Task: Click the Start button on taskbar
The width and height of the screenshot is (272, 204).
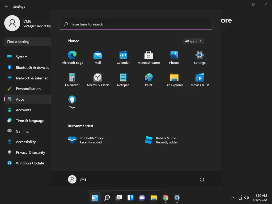Action: (x=95, y=198)
